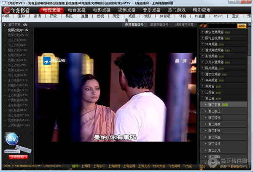The image size is (253, 172).
Task: Click the channel list vertical scrollbar
Action: 250,85
